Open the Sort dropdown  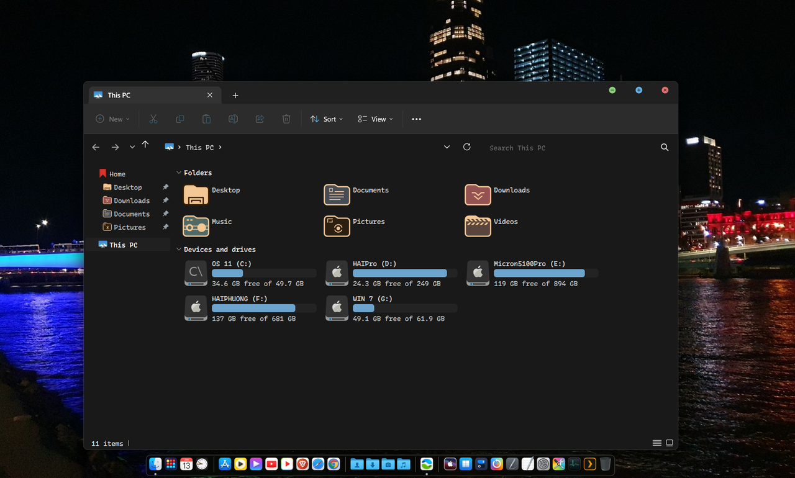(326, 119)
